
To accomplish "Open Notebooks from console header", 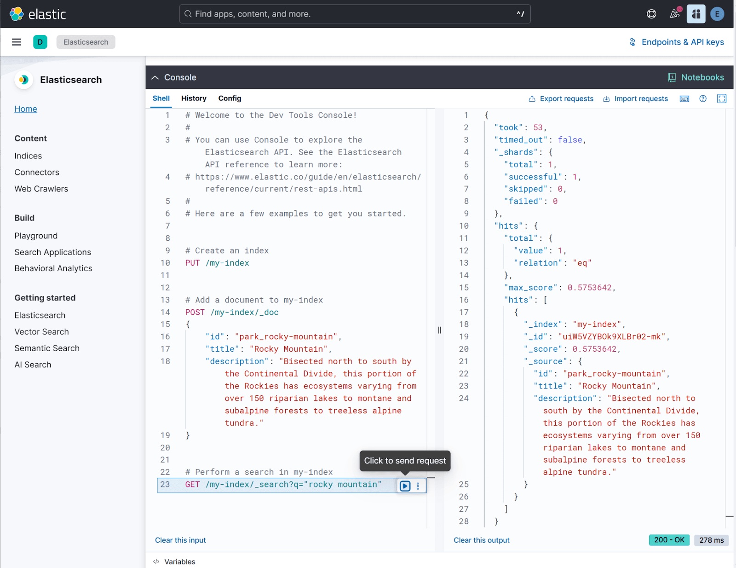I will click(696, 77).
